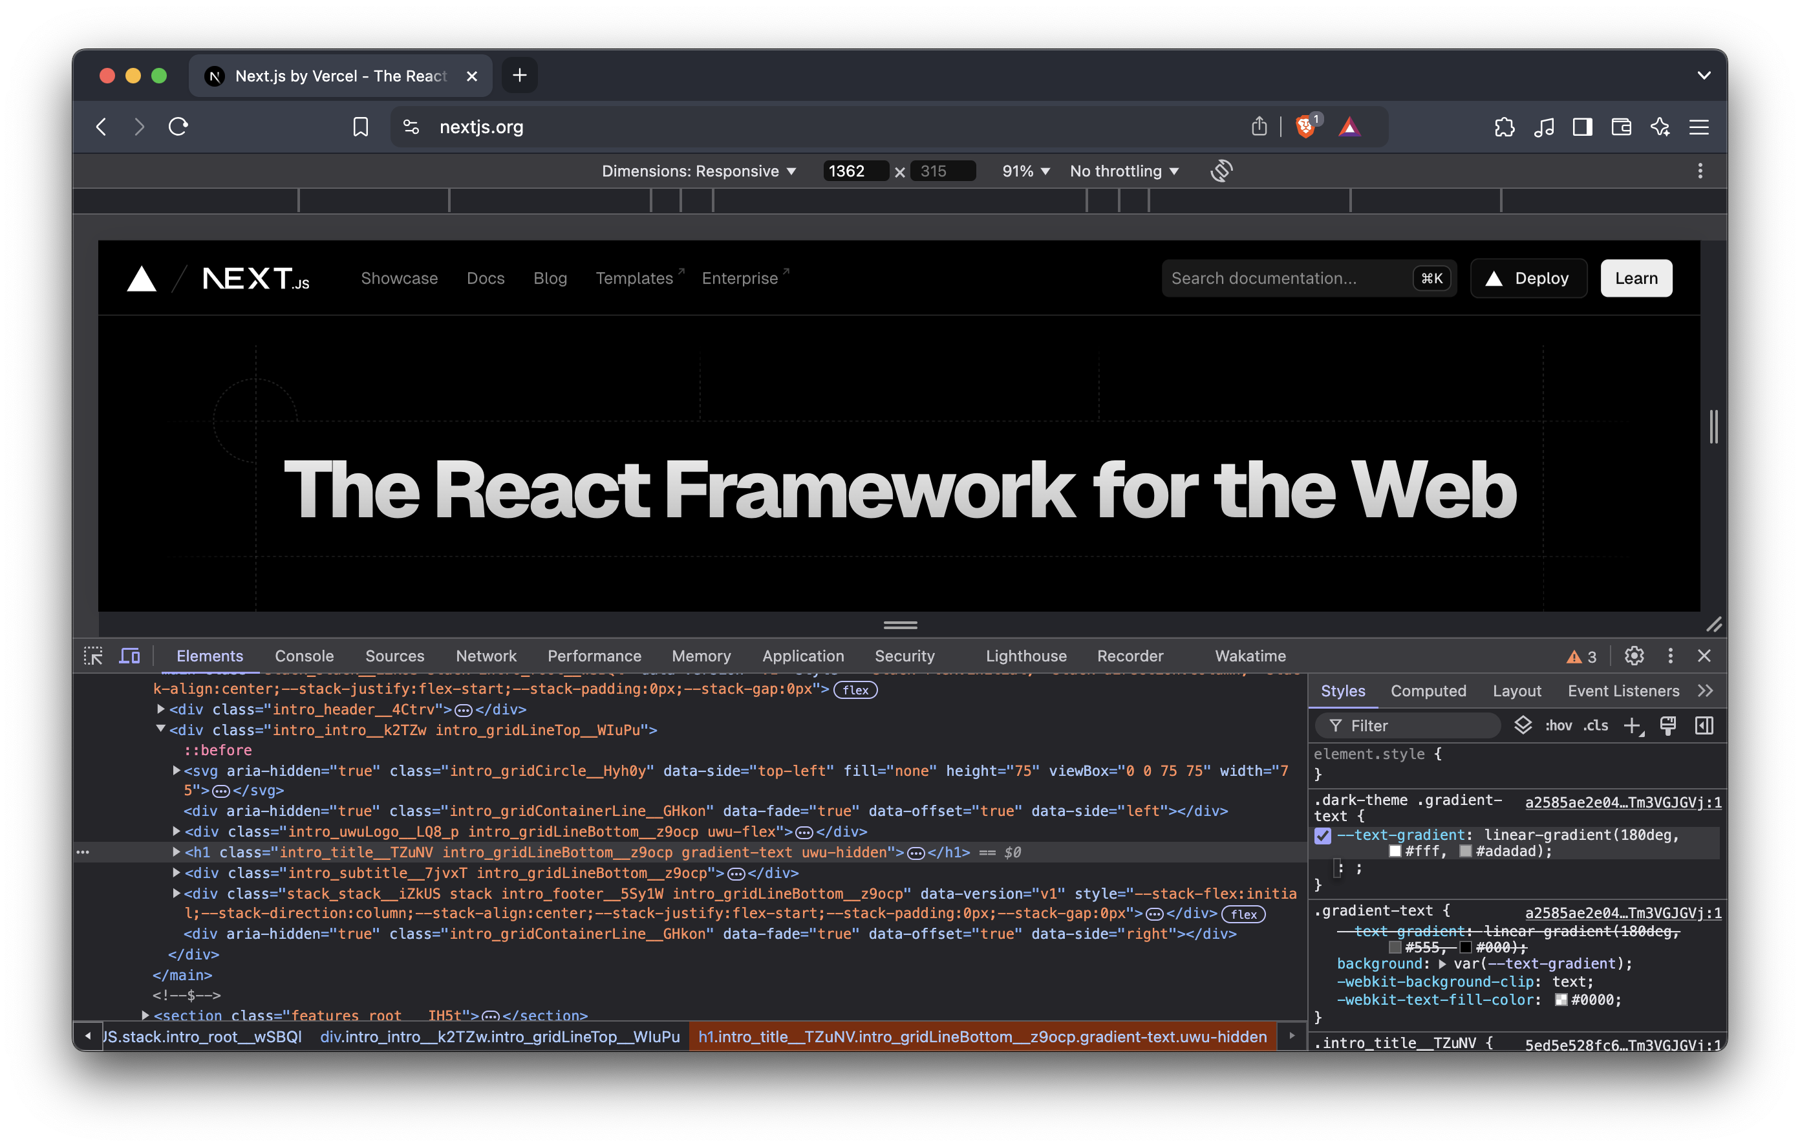This screenshot has width=1800, height=1147.
Task: Click the Showcase navigation link
Action: [x=399, y=278]
